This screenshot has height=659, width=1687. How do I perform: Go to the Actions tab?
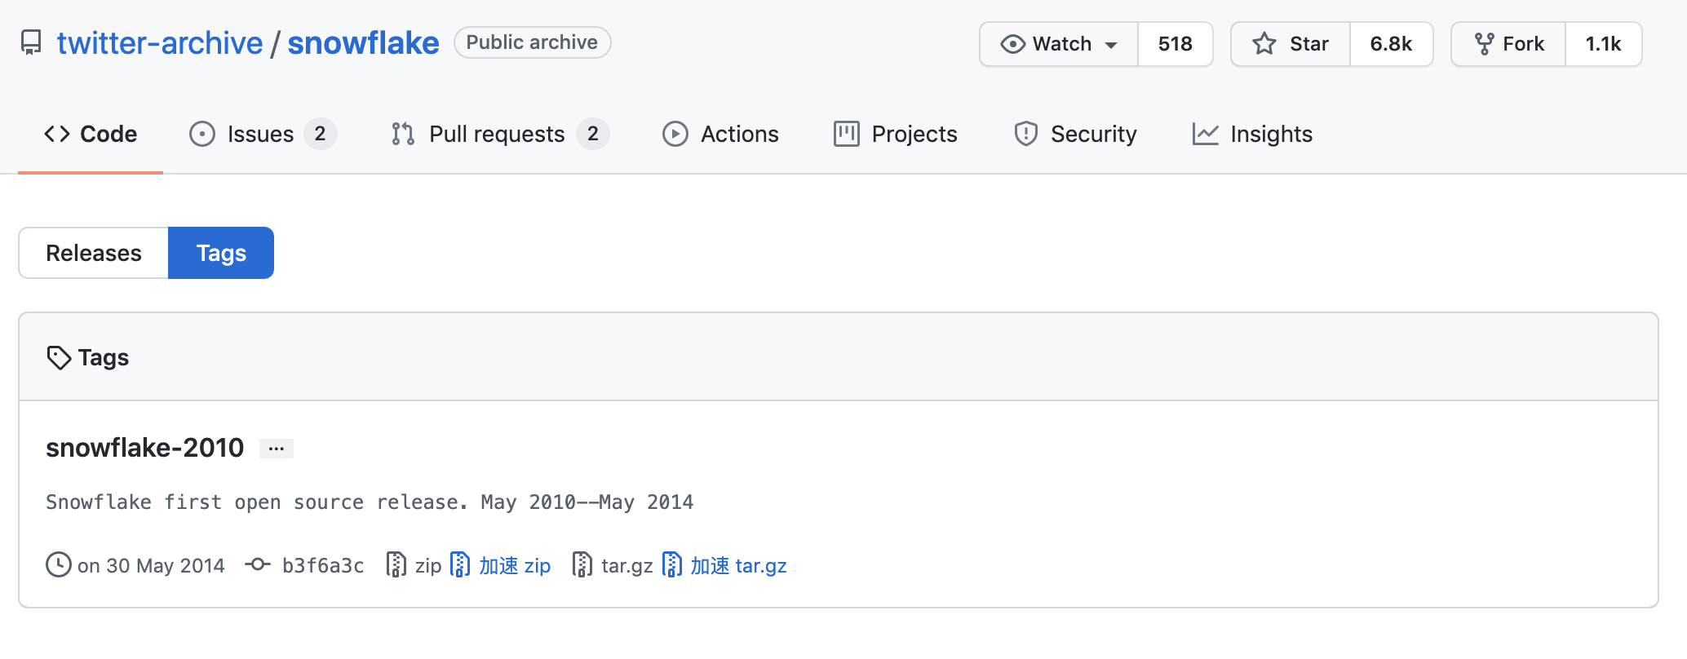click(720, 134)
